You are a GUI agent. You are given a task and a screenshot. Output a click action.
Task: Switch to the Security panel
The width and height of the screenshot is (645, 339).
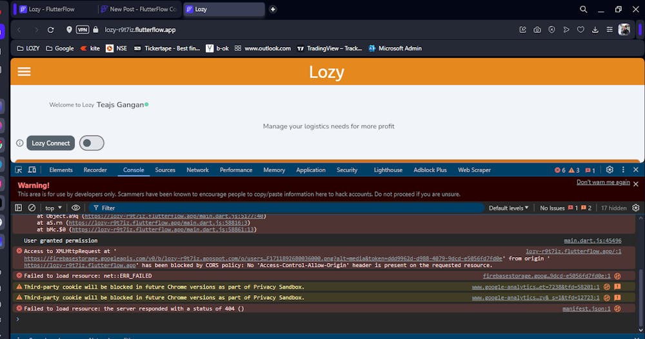coord(347,169)
